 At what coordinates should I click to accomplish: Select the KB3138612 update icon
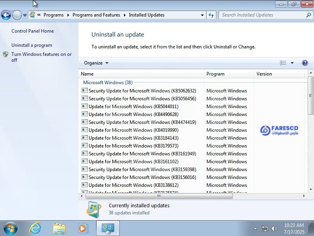point(85,185)
